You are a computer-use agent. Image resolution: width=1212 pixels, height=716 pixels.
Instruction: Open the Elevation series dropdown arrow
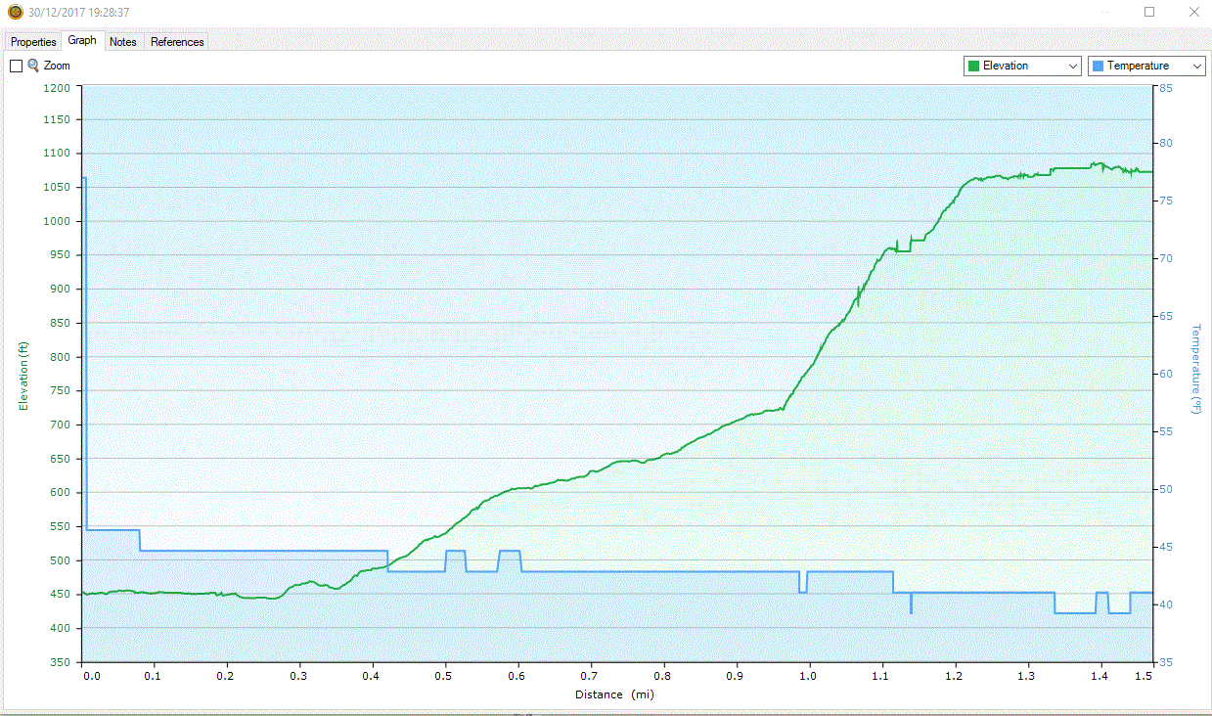tap(1072, 67)
